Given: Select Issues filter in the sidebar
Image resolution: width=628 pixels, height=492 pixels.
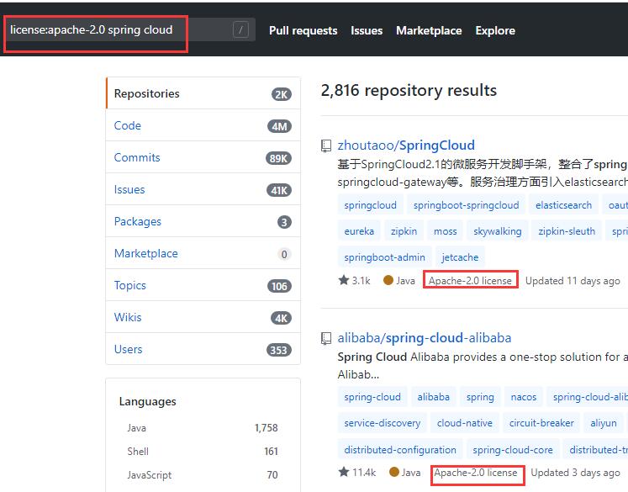Looking at the screenshot, I should pyautogui.click(x=203, y=189).
